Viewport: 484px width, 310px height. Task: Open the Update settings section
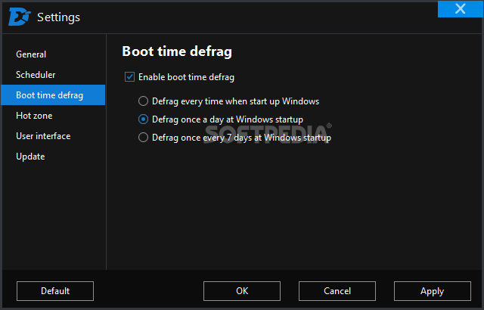pos(53,157)
